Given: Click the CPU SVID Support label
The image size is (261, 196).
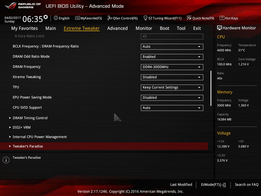Looking at the screenshot, I should (27, 108).
